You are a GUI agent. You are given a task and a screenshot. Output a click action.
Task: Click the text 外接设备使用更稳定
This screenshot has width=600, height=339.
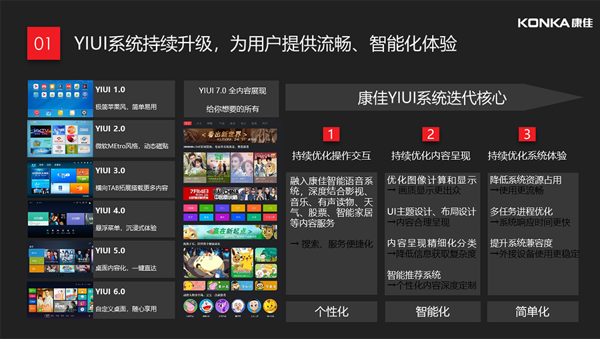click(x=539, y=254)
